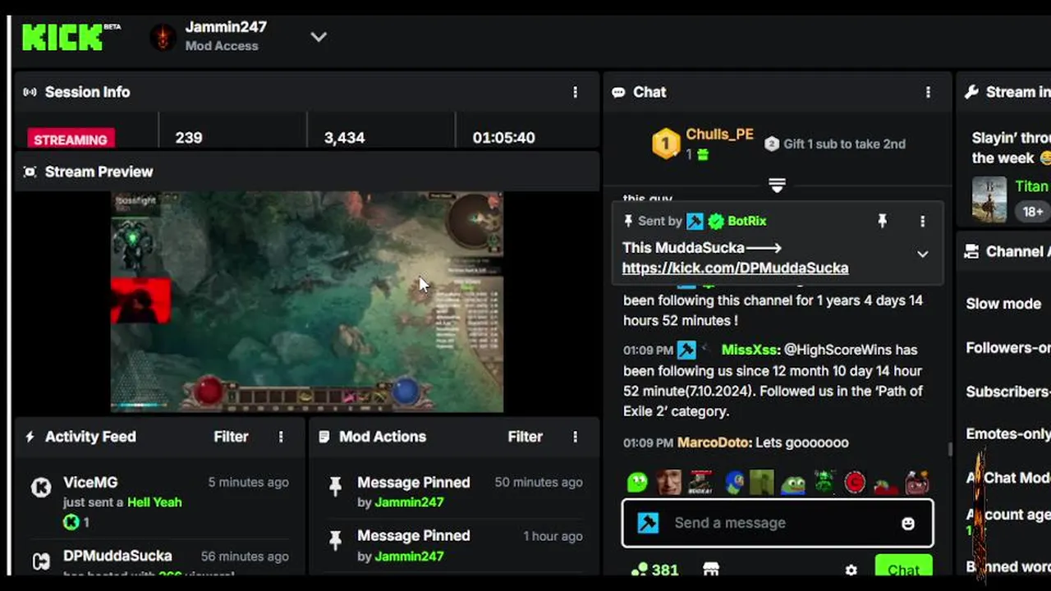Image resolution: width=1051 pixels, height=591 pixels.
Task: Open Jammin247 channel avatar
Action: [163, 37]
